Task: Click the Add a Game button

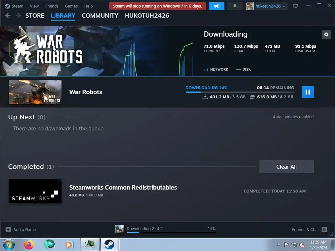Action: (21, 229)
